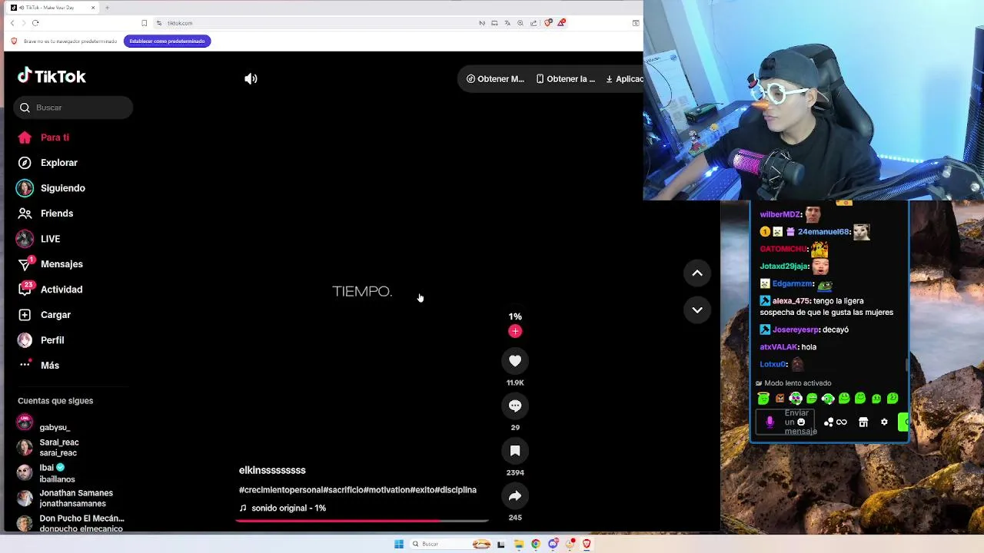Image resolution: width=984 pixels, height=553 pixels.
Task: Click the Brave Rewards triangle icon
Action: [x=561, y=23]
